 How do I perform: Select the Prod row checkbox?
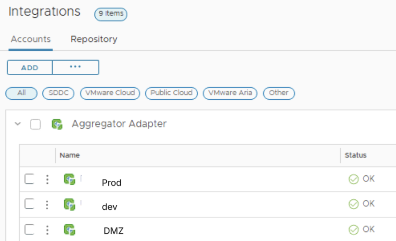tap(29, 179)
